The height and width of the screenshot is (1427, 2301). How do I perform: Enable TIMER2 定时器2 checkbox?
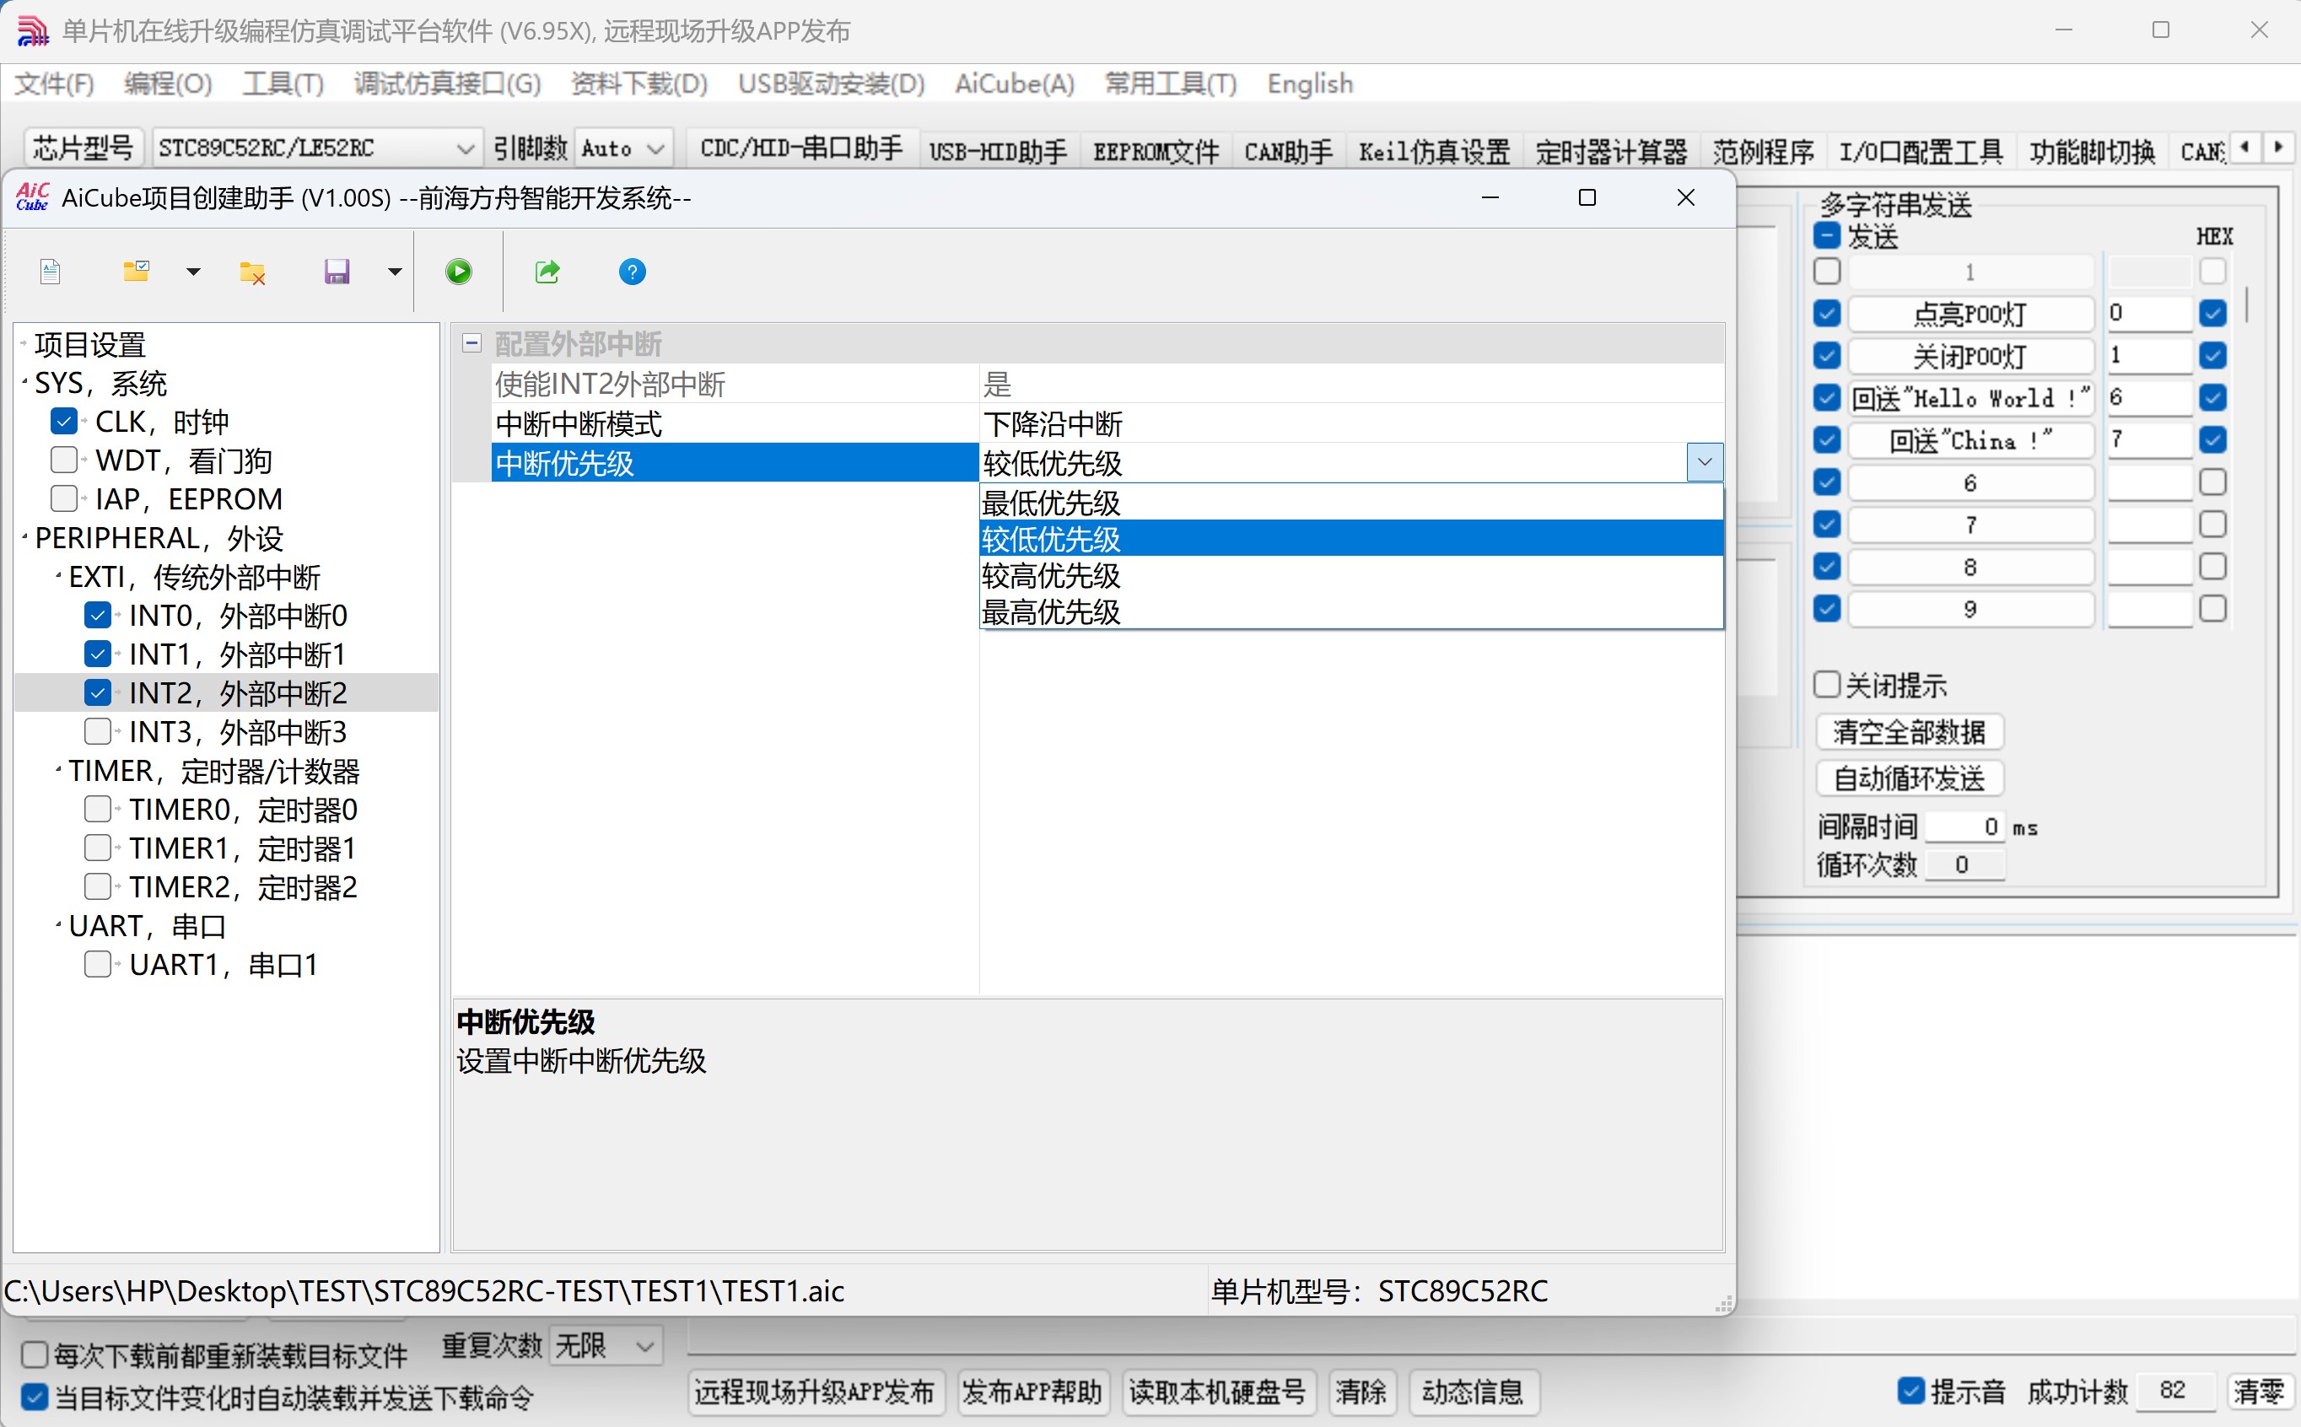coord(98,886)
